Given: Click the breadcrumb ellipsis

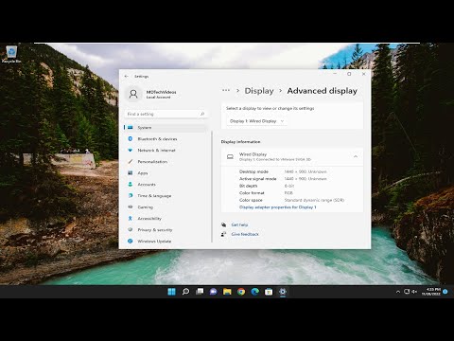Looking at the screenshot, I should pos(226,90).
